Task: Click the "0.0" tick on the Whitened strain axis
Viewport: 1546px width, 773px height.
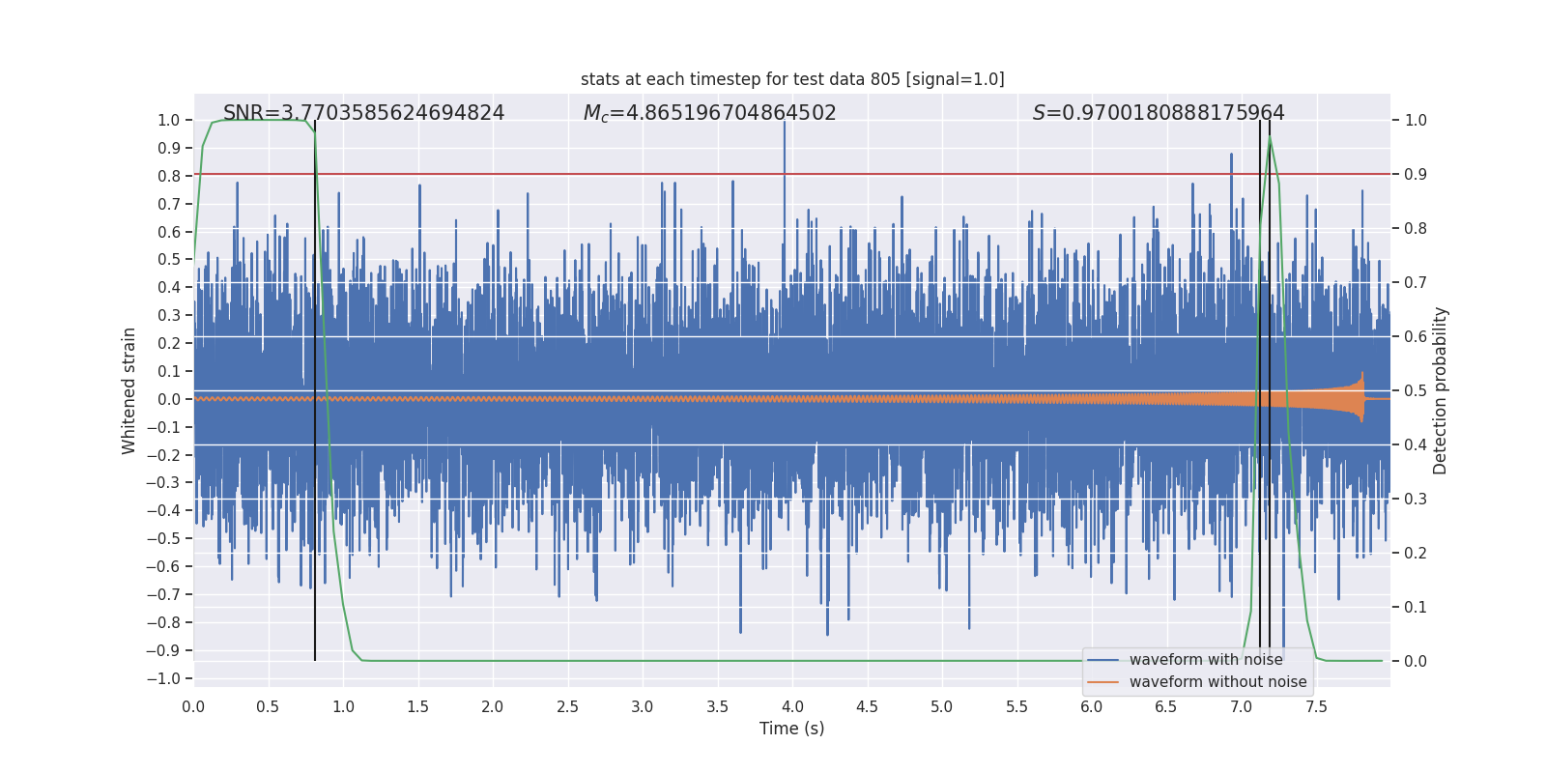Action: click(x=169, y=399)
